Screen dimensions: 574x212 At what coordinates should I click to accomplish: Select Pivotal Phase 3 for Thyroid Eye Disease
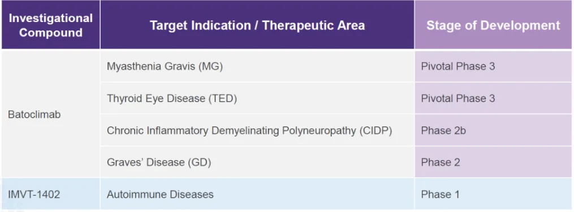tap(493, 99)
